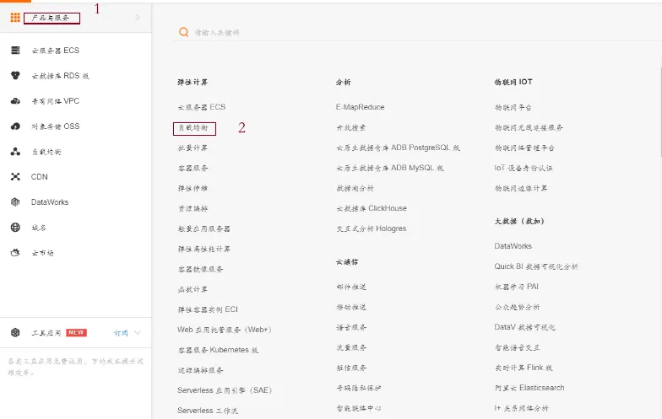This screenshot has height=419, width=662.
Task: Open 机器学习 PAI
Action: pyautogui.click(x=517, y=287)
